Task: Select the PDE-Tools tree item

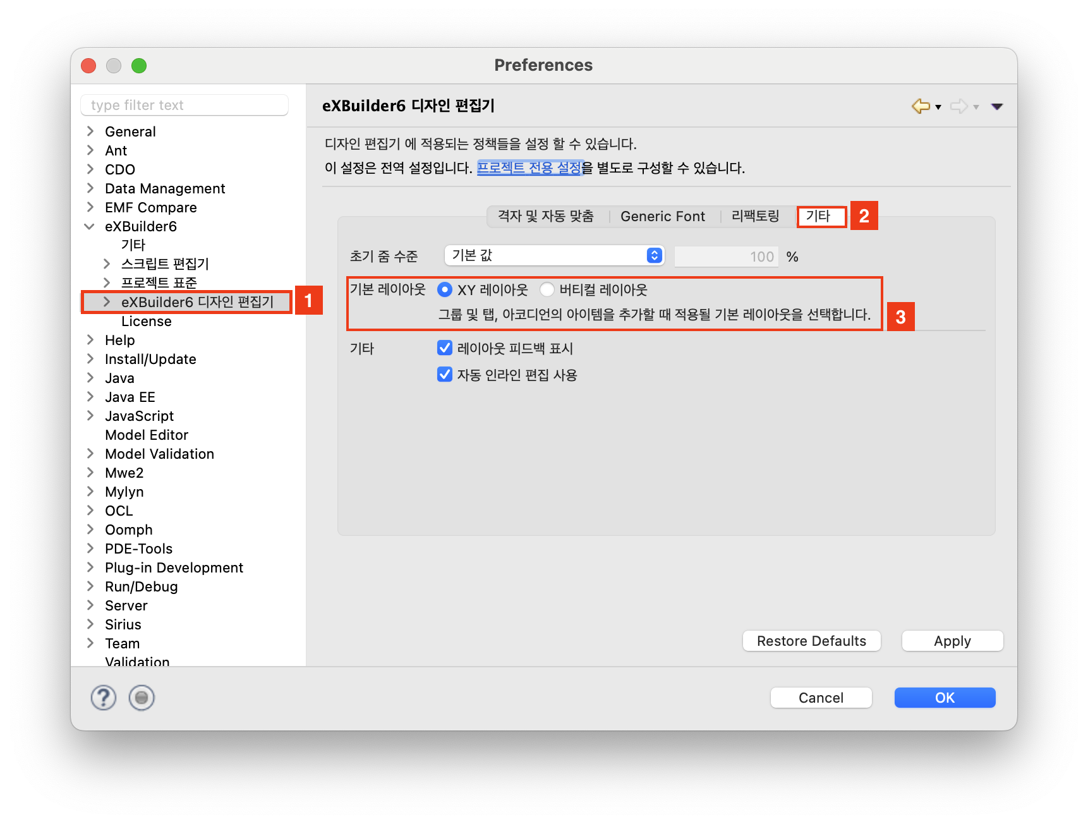Action: pos(138,548)
